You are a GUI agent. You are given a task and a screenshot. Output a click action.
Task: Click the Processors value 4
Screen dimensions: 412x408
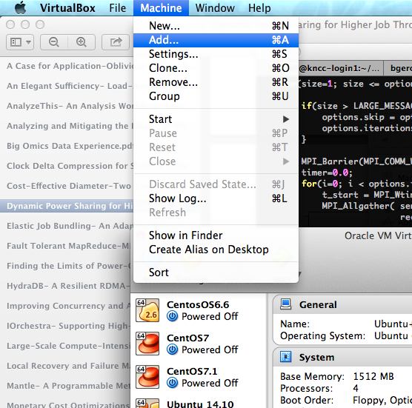[356, 388]
